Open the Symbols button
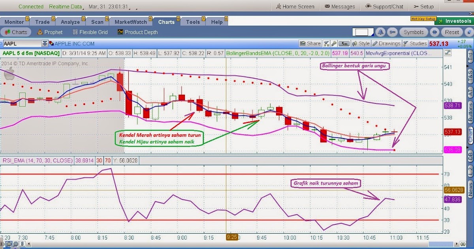474x249 pixels. click(x=414, y=32)
